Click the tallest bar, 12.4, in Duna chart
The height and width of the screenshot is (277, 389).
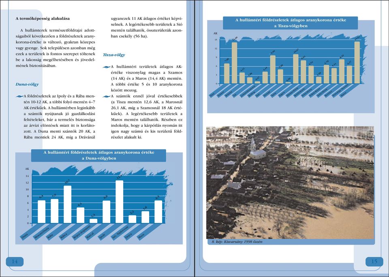(119, 202)
